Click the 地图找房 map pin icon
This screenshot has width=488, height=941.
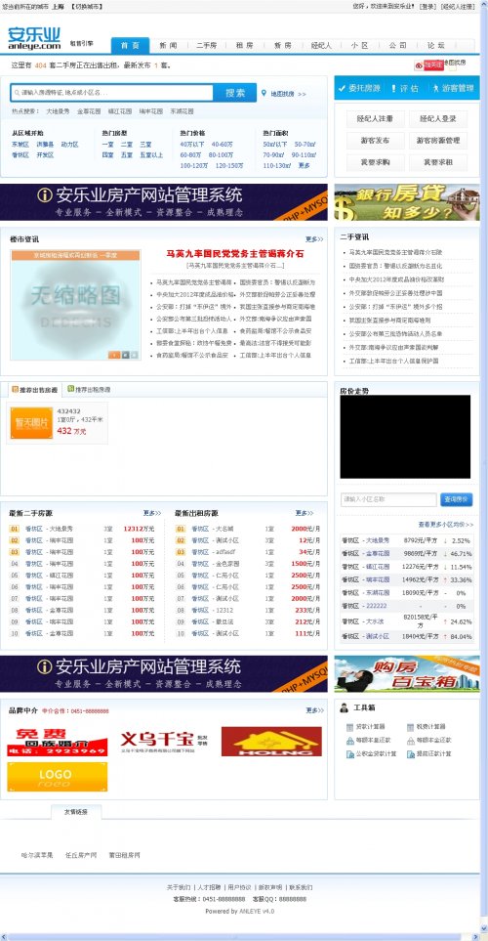(264, 94)
